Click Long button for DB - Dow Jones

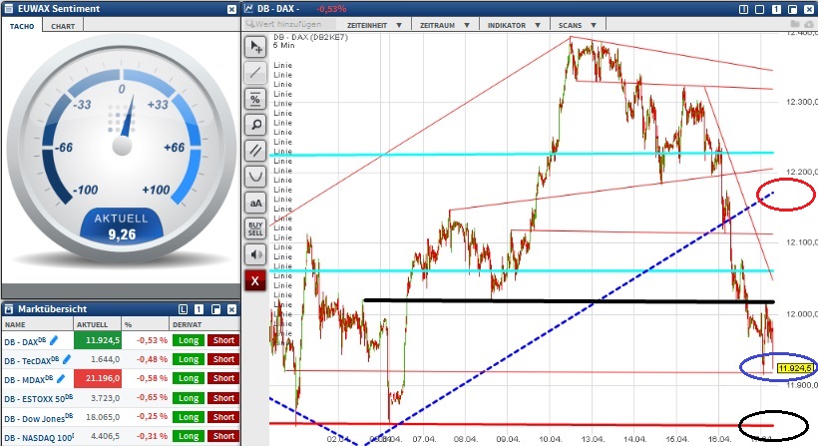tap(189, 417)
